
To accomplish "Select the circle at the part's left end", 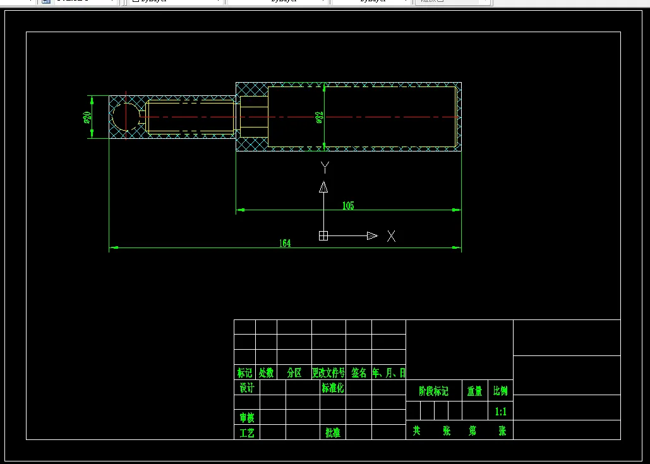I will click(x=126, y=117).
